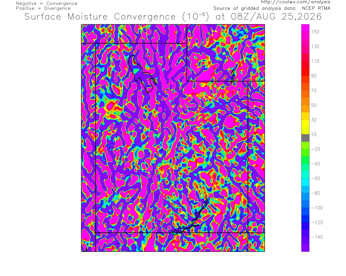346x276 pixels.
Task: Click the 150 colorbar label
Action: [315, 32]
